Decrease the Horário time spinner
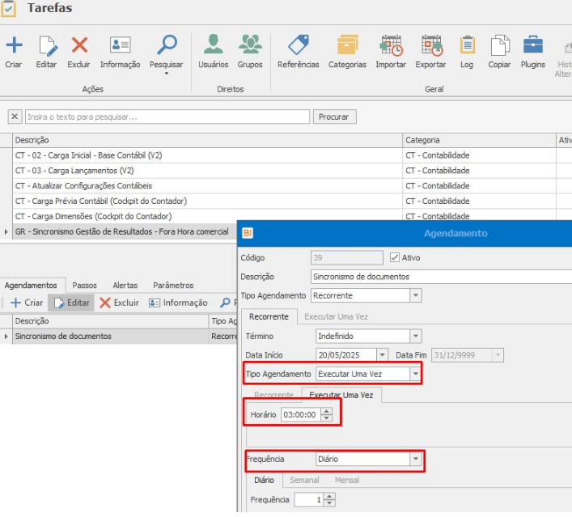Image resolution: width=572 pixels, height=517 pixels. tap(327, 418)
